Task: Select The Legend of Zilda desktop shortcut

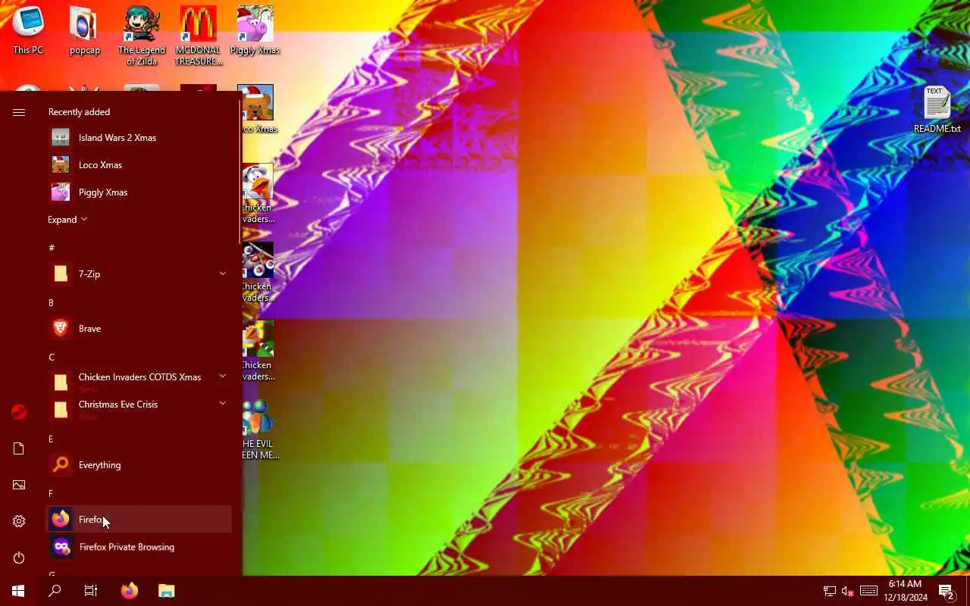Action: coord(142,36)
